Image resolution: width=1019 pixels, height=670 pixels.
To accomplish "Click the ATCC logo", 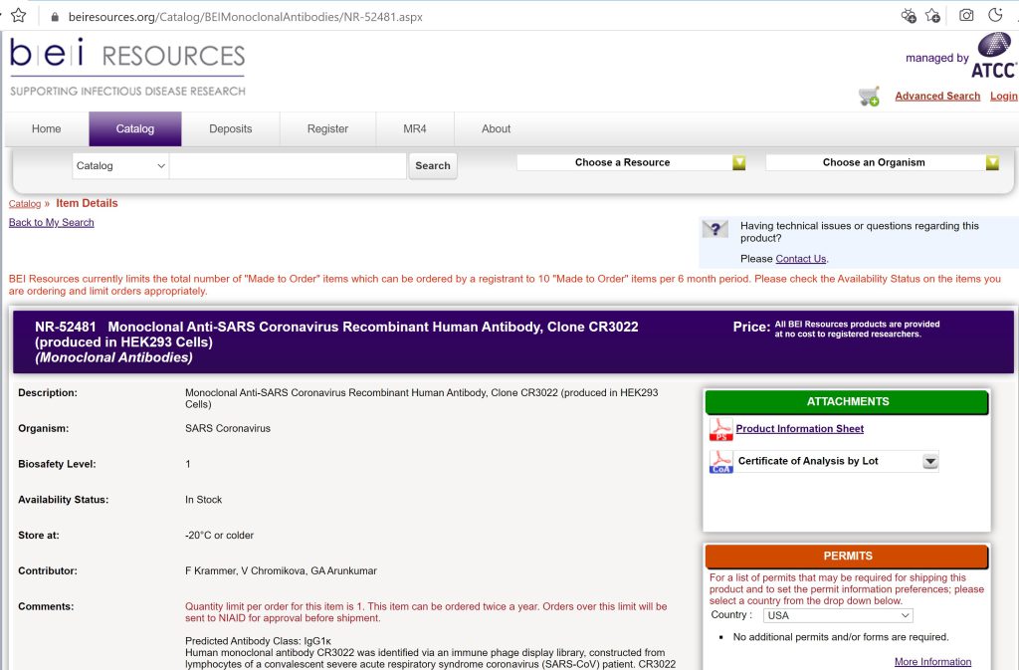I will [994, 56].
